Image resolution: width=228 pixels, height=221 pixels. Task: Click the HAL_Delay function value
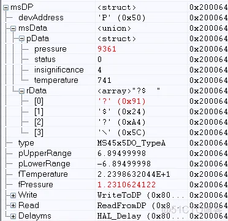tap(141, 216)
